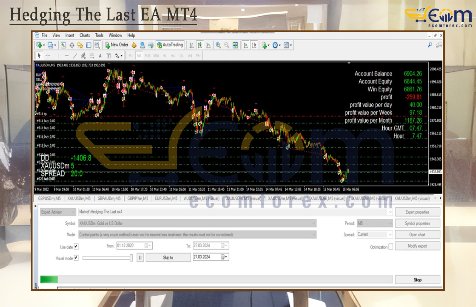The height and width of the screenshot is (307, 476).
Task: Open the Symbol dropdown showing XAUUSDm
Action: pos(314,223)
